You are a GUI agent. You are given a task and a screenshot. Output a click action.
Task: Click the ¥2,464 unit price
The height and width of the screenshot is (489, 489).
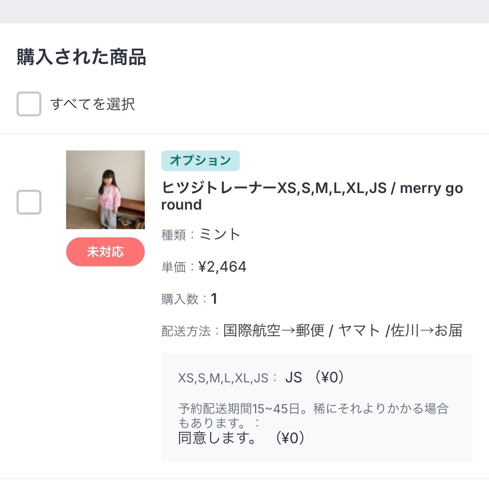click(x=223, y=267)
